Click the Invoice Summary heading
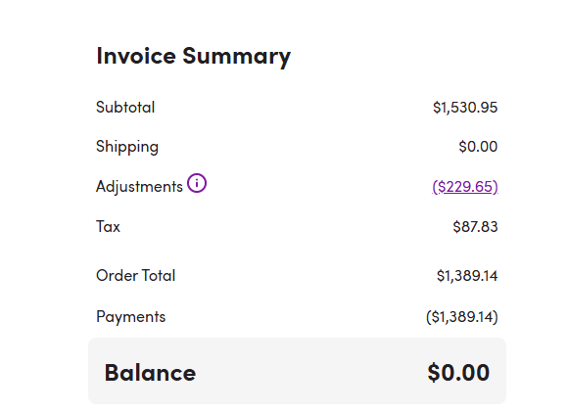Viewport: 568px width, 413px height. click(x=194, y=56)
